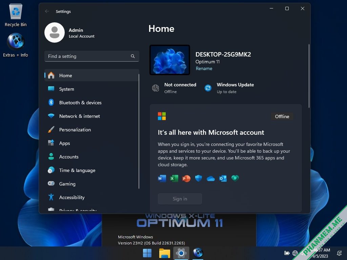The height and width of the screenshot is (260, 347).
Task: Click the Home house icon
Action: click(51, 75)
